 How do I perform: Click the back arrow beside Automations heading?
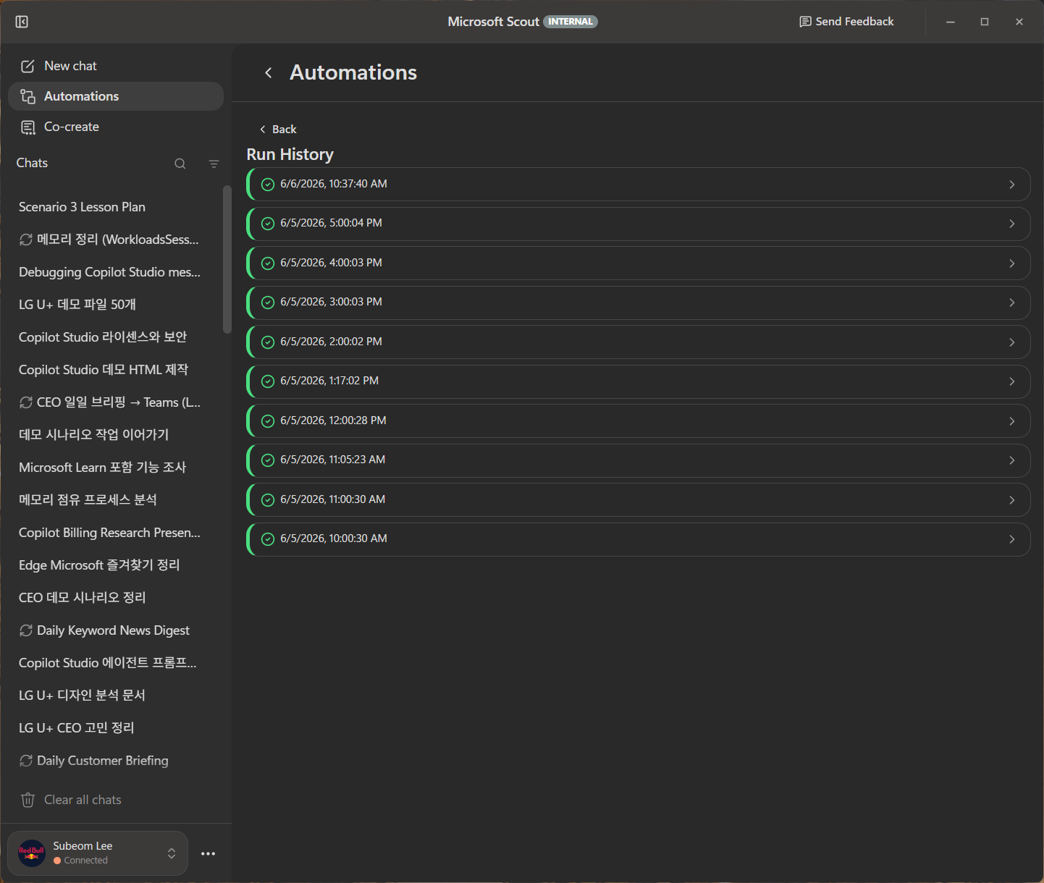pyautogui.click(x=269, y=72)
